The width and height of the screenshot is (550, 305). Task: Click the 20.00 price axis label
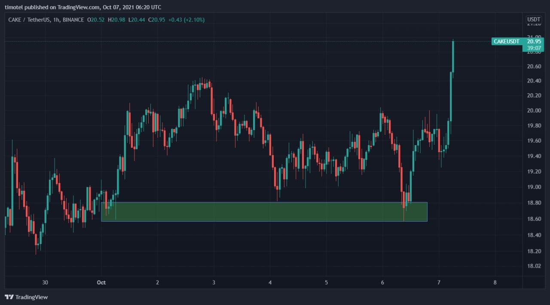click(x=534, y=110)
